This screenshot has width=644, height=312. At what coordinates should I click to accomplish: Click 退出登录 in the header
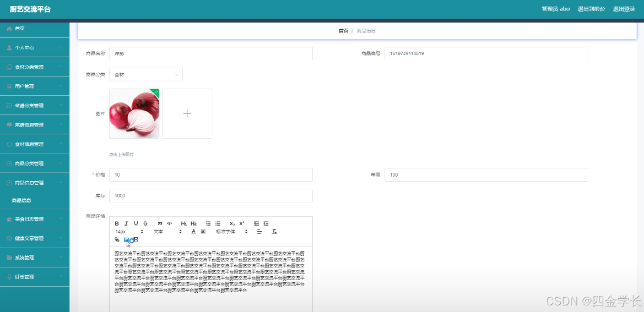(x=624, y=9)
